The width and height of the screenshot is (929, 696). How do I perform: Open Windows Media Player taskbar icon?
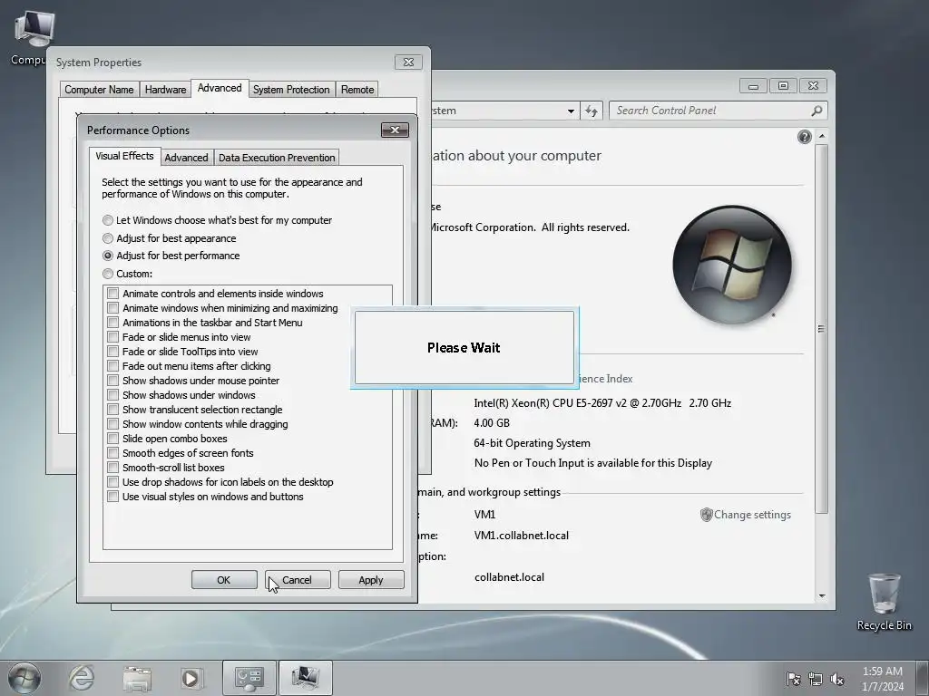click(192, 678)
